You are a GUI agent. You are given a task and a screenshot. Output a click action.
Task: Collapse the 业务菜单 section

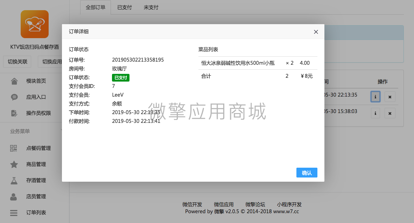click(x=20, y=131)
